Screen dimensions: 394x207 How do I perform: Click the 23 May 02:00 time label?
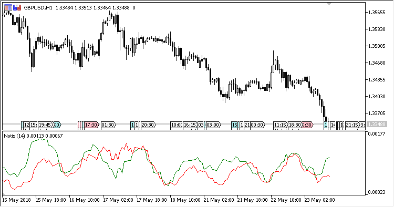point(320,200)
